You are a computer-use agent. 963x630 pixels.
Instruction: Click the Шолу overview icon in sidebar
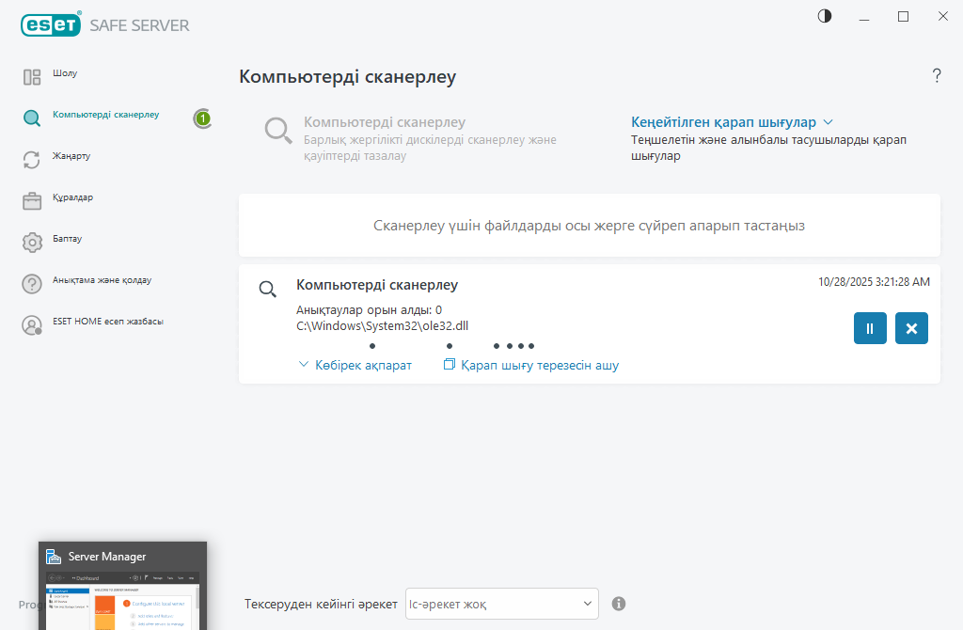[32, 77]
